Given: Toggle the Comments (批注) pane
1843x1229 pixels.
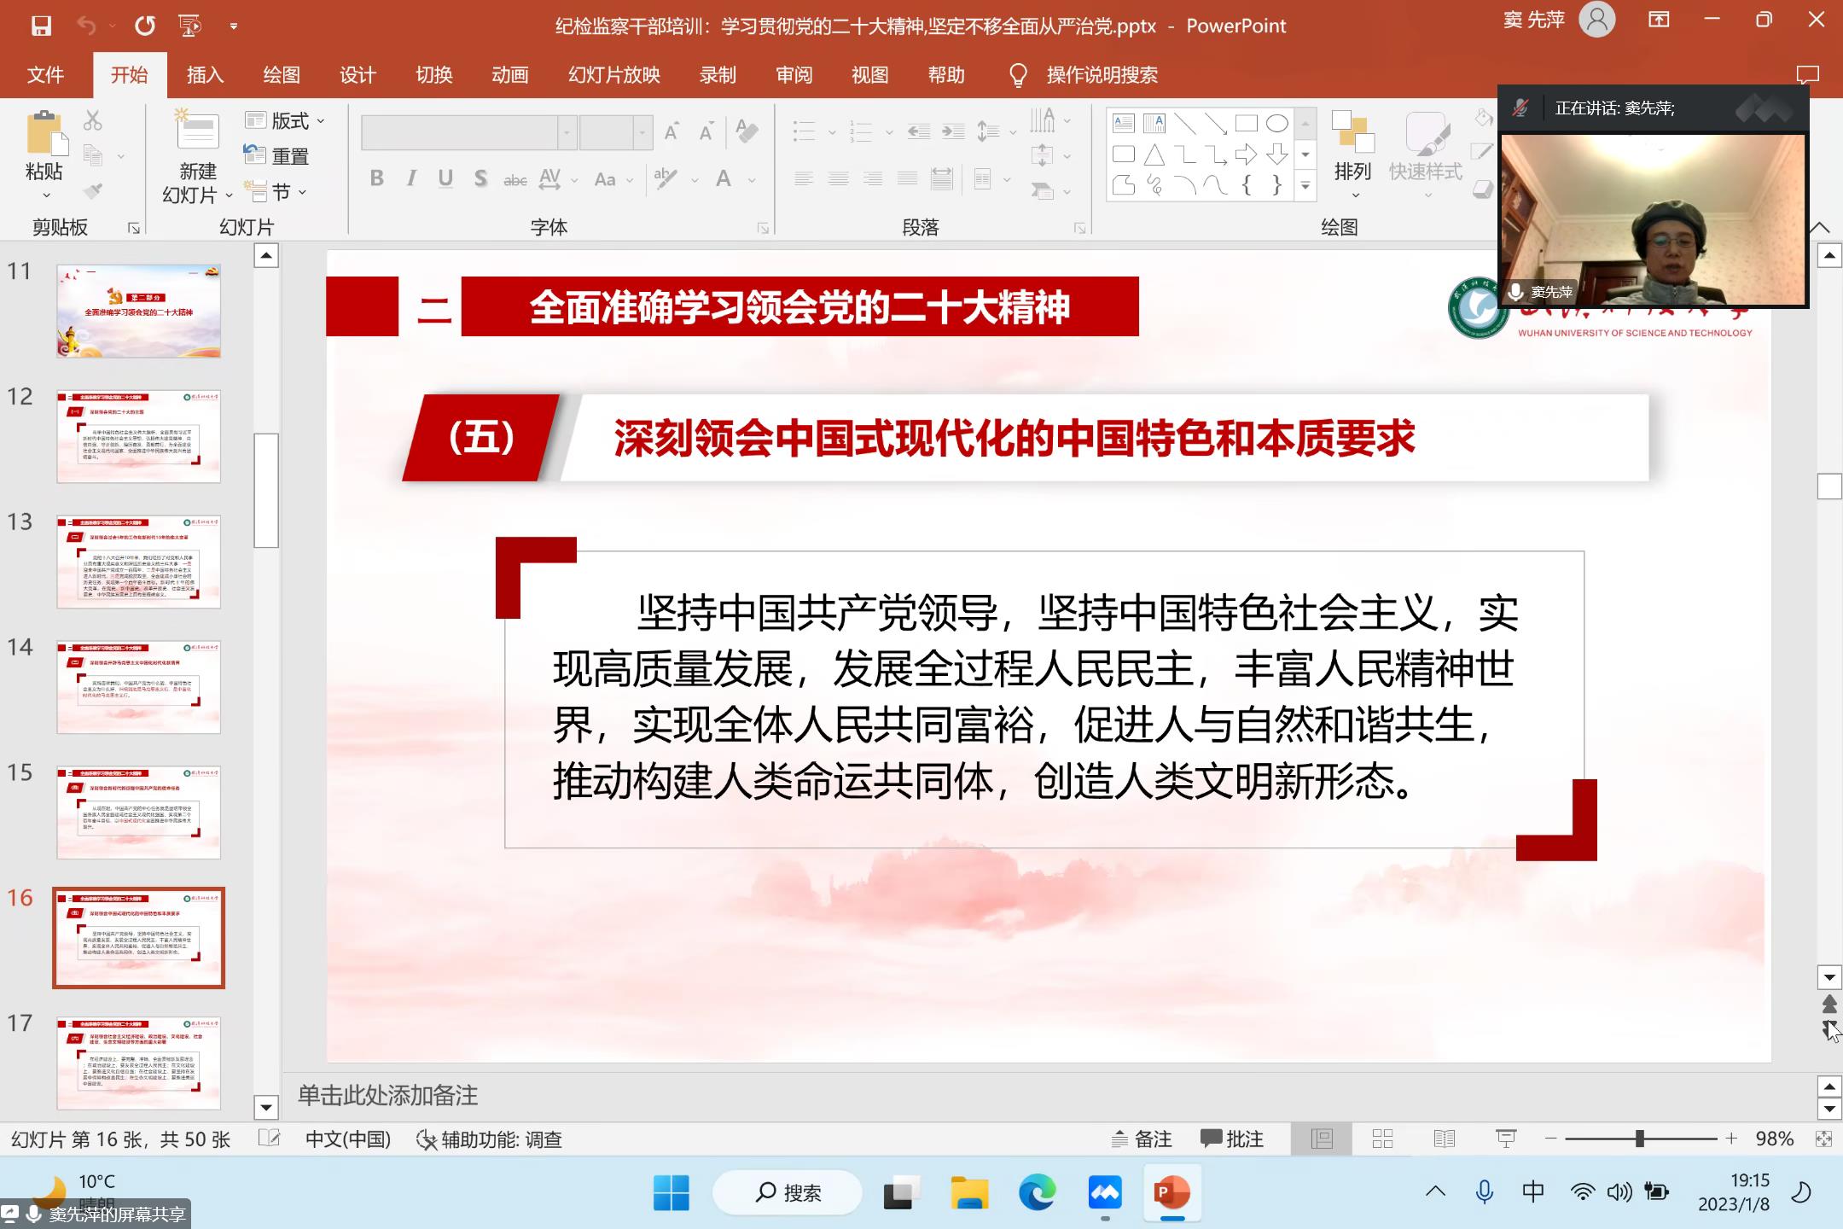Looking at the screenshot, I should [1231, 1139].
